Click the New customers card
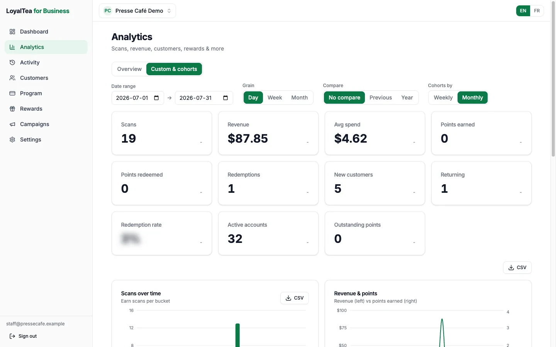Image resolution: width=556 pixels, height=347 pixels. 375,183
